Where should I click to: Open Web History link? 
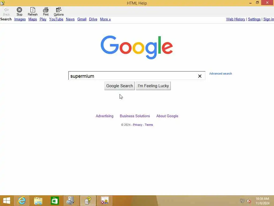pos(235,19)
